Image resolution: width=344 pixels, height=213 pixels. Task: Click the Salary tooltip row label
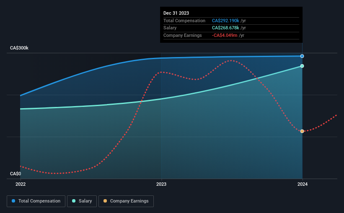coord(170,28)
